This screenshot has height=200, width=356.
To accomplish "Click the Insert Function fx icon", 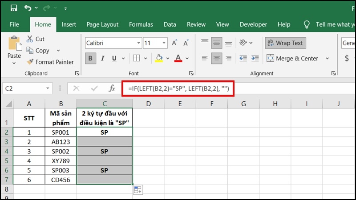I will [x=112, y=88].
